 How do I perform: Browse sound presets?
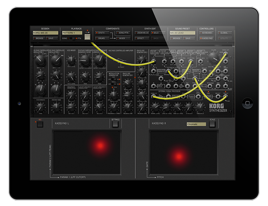click(x=176, y=38)
